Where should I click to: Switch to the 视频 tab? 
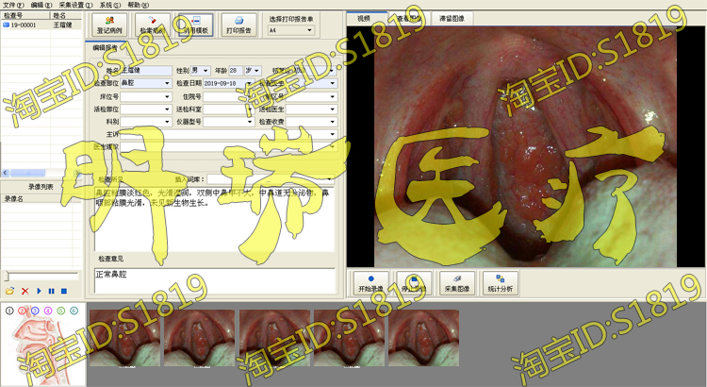(364, 19)
